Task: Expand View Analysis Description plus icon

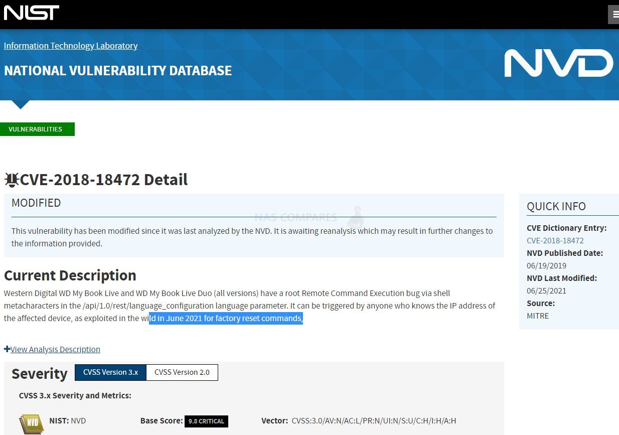Action: 7,349
